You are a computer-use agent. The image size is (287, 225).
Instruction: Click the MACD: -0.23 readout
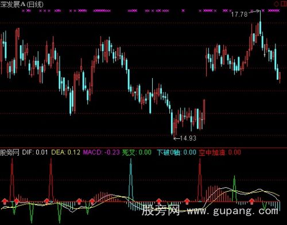tap(102, 153)
